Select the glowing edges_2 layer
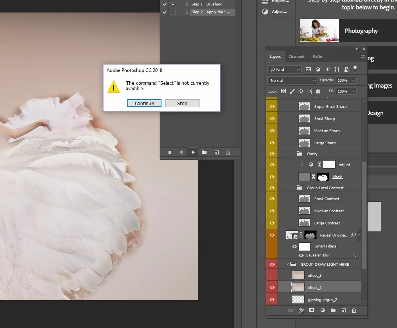The width and height of the screenshot is (397, 328). 319,299
